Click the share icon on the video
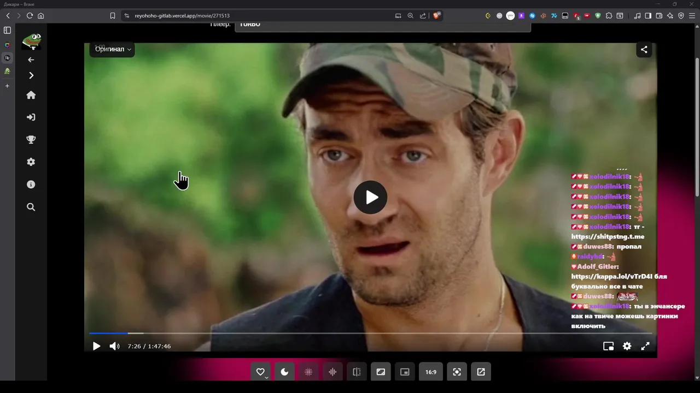The height and width of the screenshot is (393, 700). 644,50
